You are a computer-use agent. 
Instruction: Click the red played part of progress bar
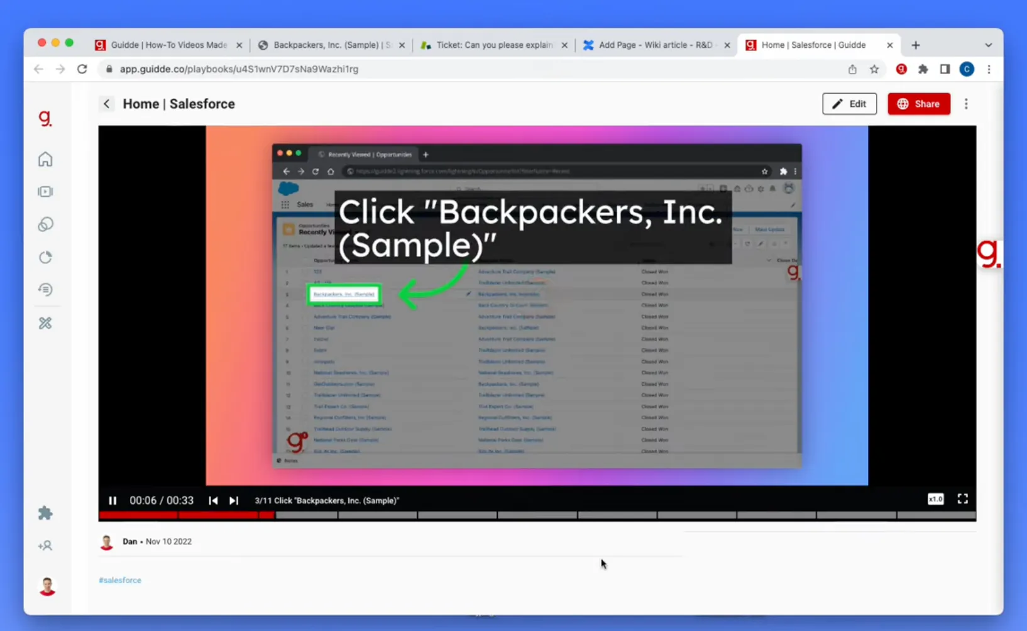[187, 515]
